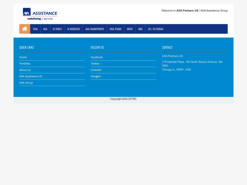The height and width of the screenshot is (185, 247).
Task: Click the orange Home icon in navbar
Action: pos(25,29)
